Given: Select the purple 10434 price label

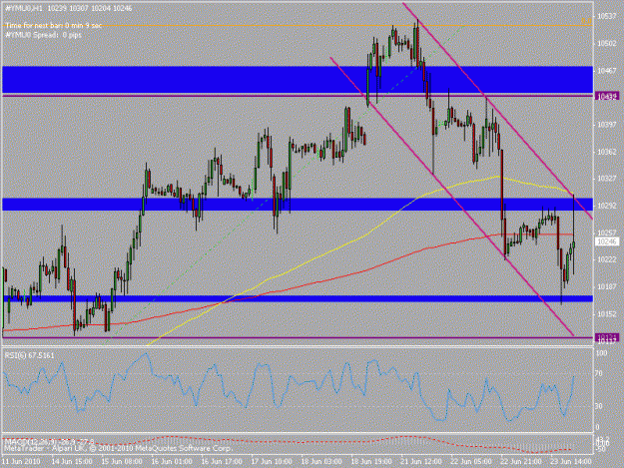Looking at the screenshot, I should click(x=607, y=96).
